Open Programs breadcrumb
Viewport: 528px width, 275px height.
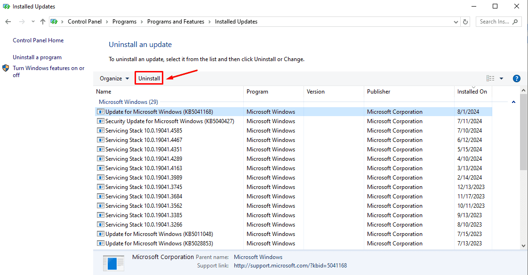[124, 22]
